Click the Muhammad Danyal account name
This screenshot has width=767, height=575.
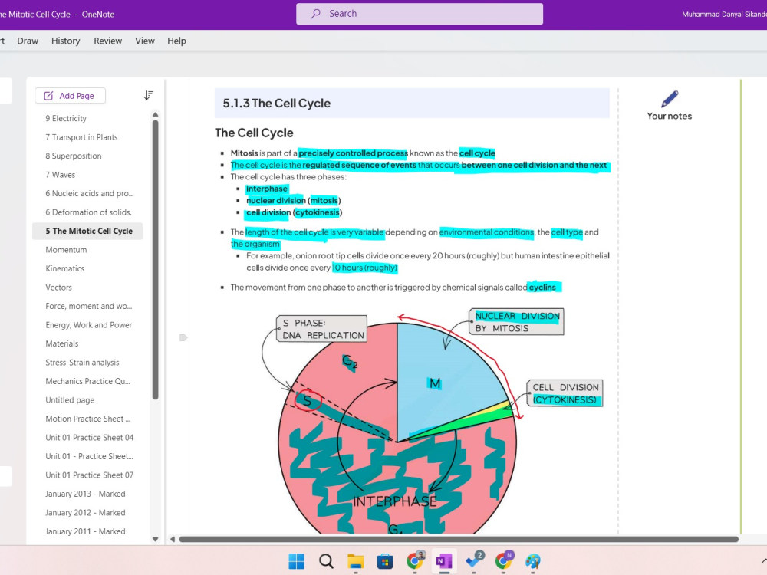click(724, 14)
